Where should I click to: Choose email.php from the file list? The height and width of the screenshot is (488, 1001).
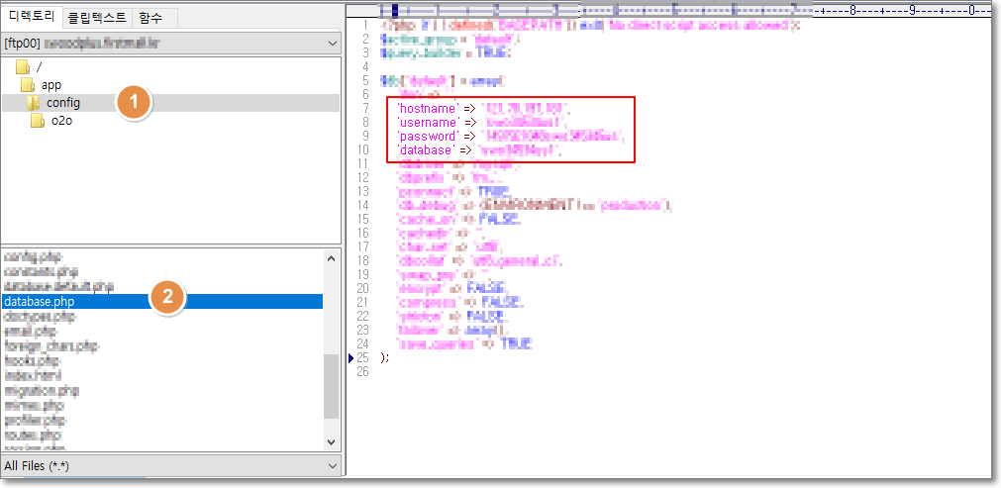pyautogui.click(x=31, y=332)
